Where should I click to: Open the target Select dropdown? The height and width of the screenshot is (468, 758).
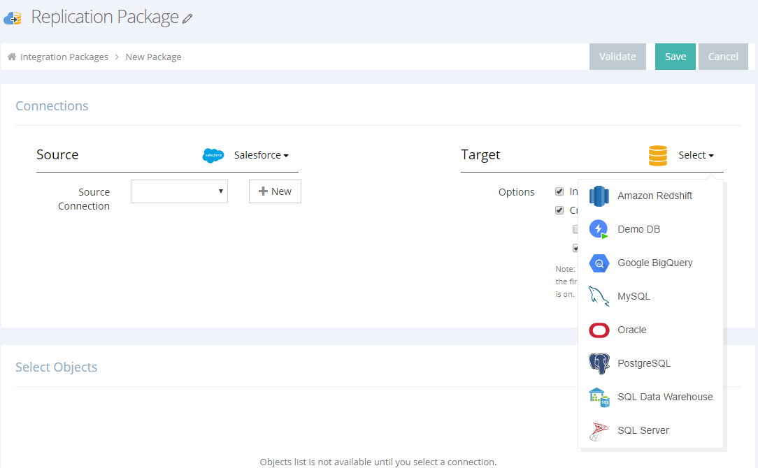tap(696, 155)
